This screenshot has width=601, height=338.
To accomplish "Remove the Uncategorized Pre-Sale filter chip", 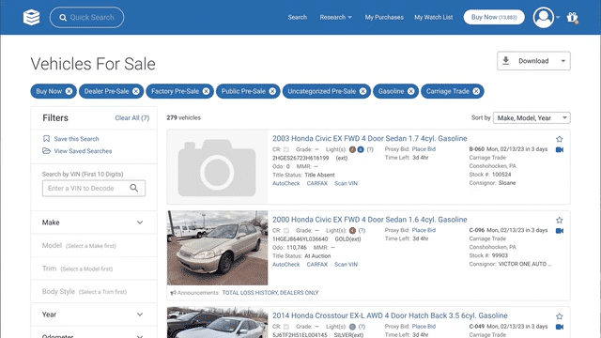I will [x=363, y=91].
